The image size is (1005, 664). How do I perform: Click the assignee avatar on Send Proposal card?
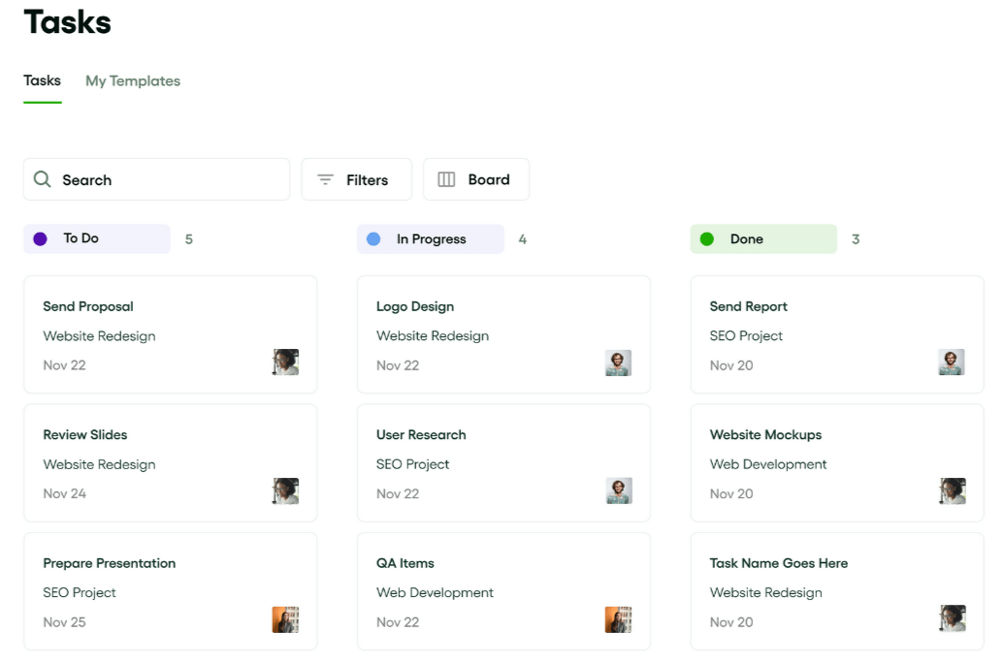coord(285,363)
